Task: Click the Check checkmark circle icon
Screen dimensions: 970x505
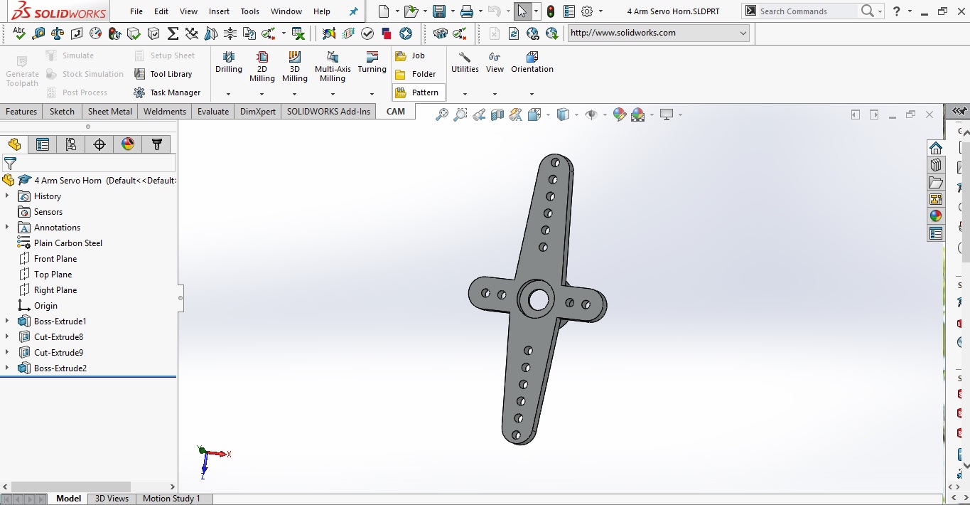Action: click(x=367, y=33)
